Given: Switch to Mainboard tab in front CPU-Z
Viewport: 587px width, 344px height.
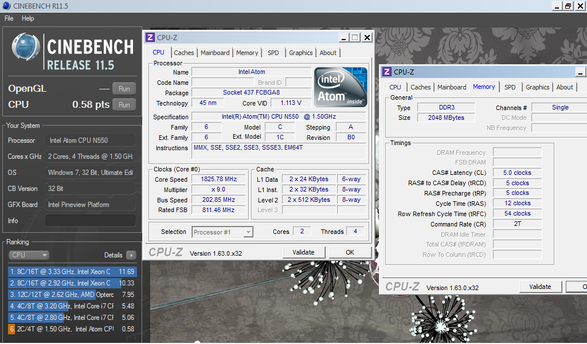Looking at the screenshot, I should coord(215,53).
